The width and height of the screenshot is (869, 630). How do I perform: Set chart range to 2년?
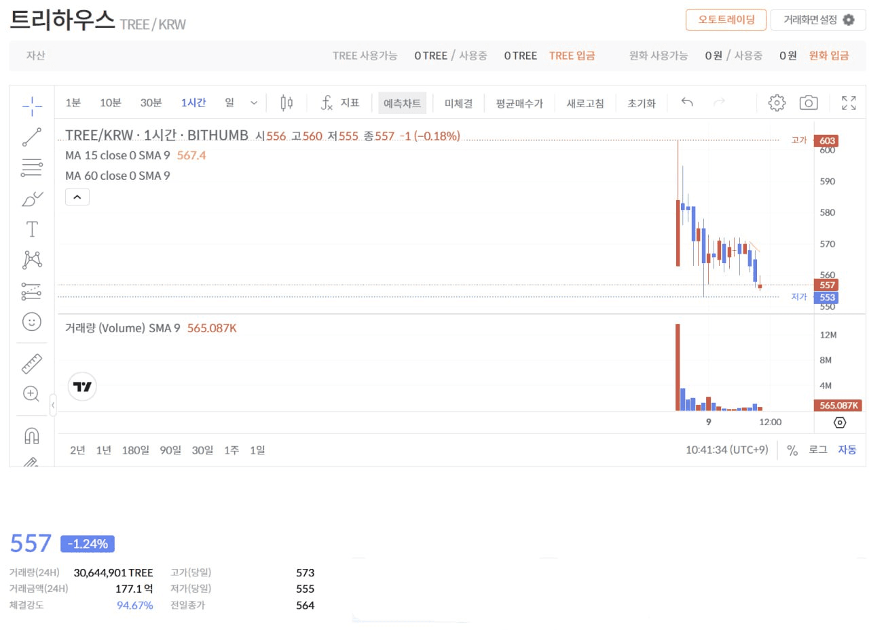77,450
